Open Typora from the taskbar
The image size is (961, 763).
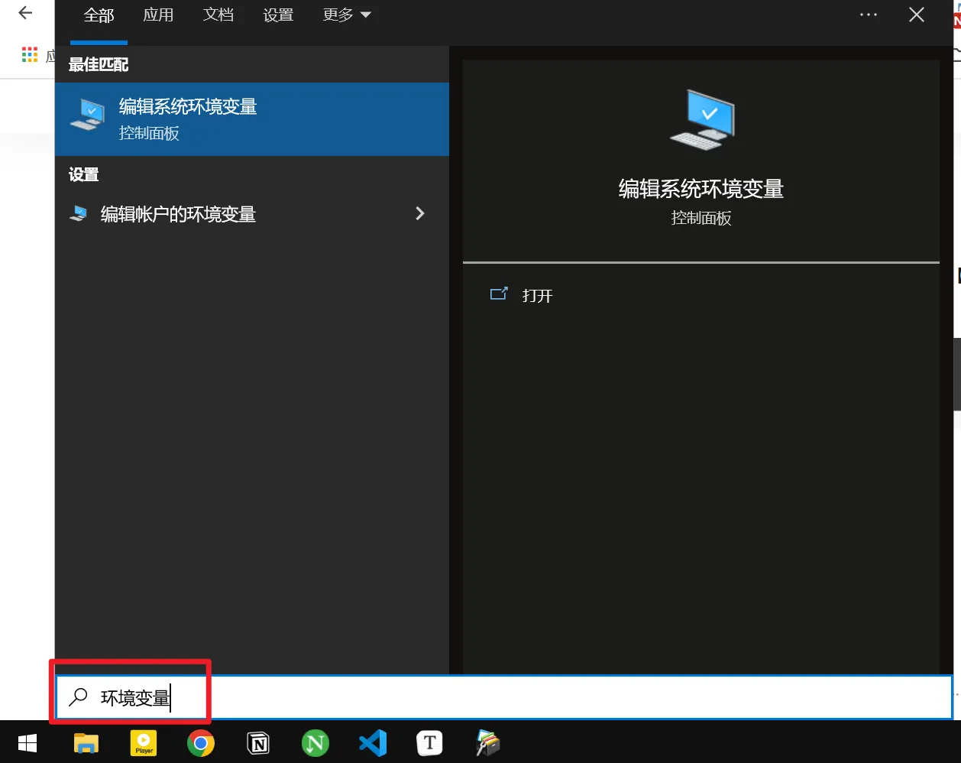(x=429, y=743)
